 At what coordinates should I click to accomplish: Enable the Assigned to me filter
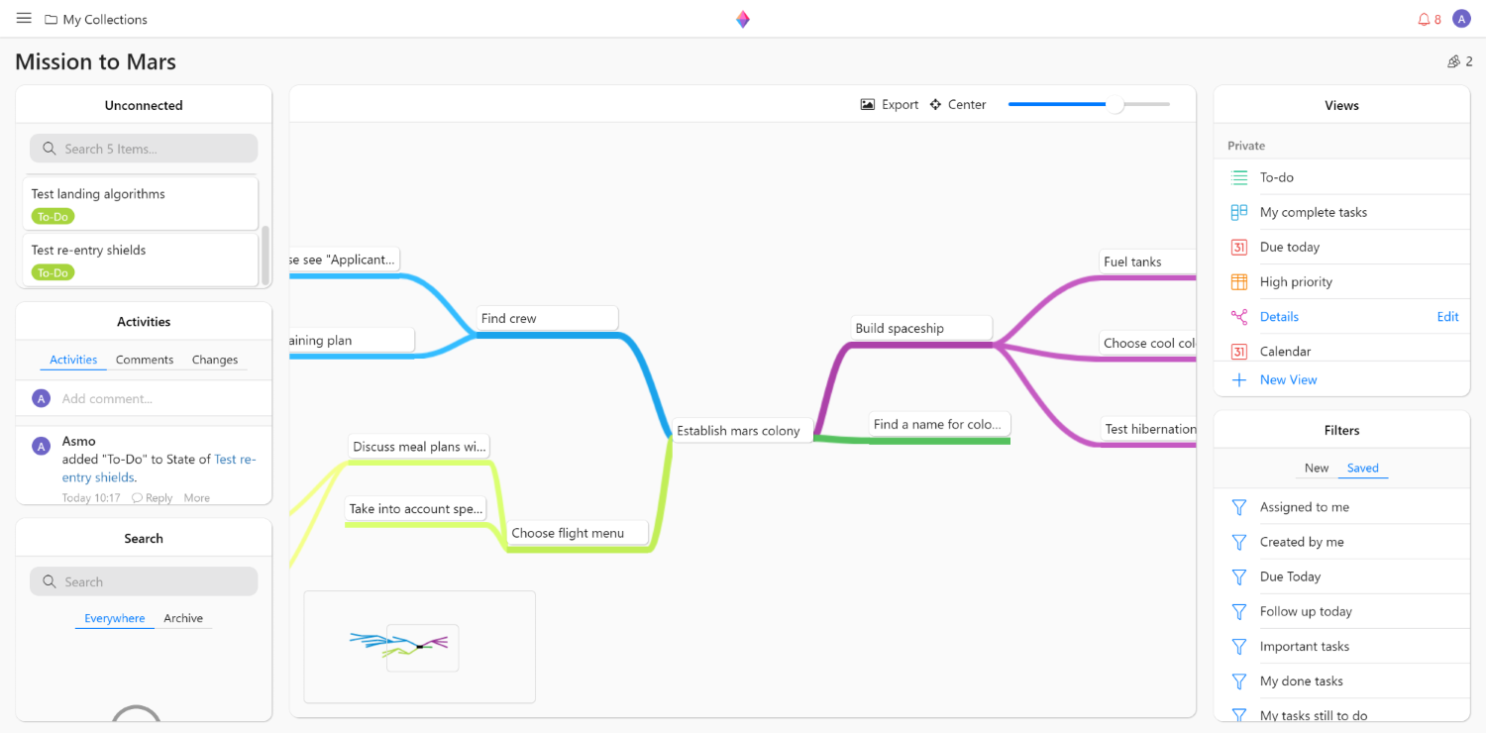point(1302,506)
